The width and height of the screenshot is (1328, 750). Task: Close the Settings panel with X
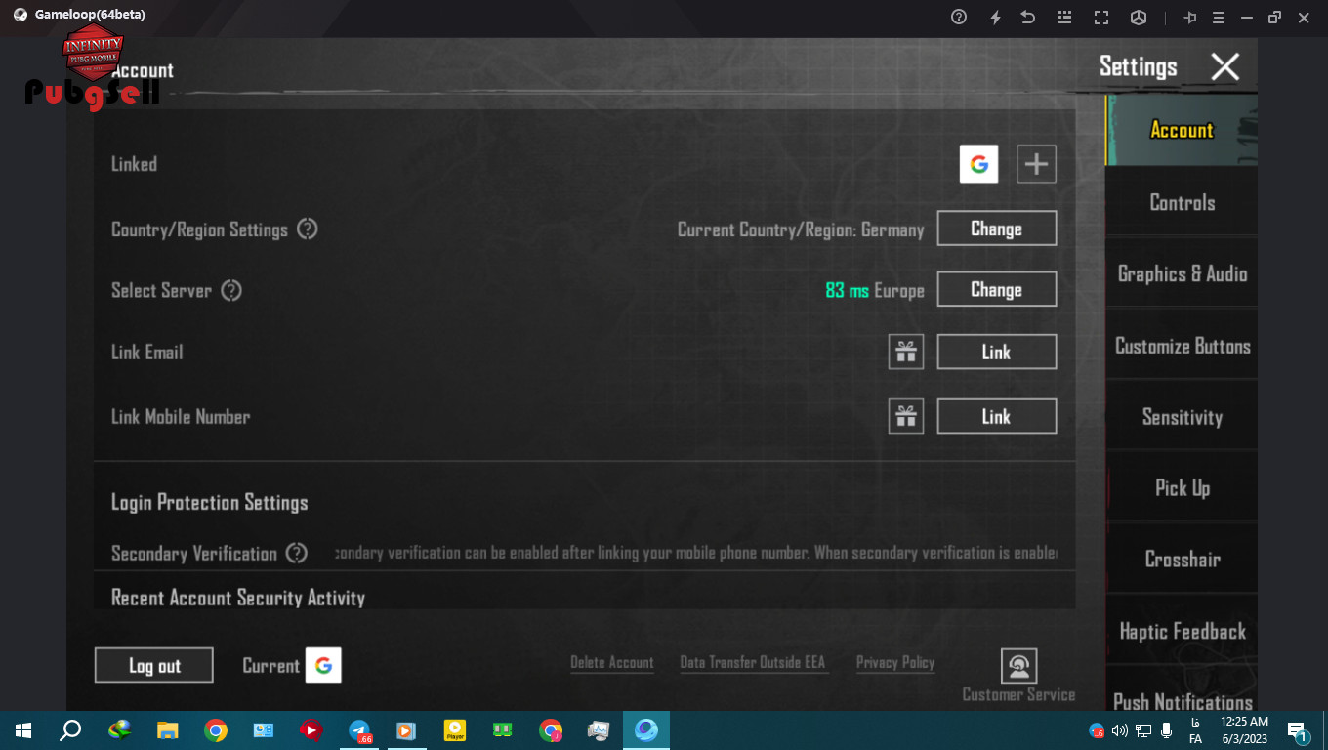tap(1224, 66)
